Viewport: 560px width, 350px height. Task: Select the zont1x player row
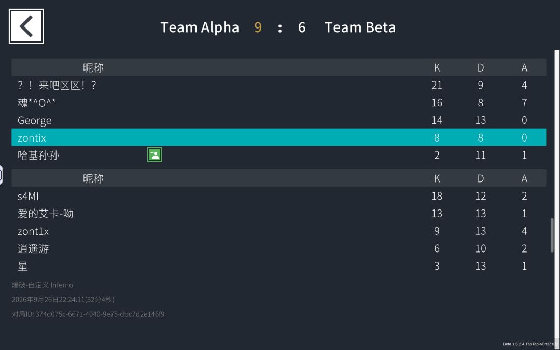point(278,231)
